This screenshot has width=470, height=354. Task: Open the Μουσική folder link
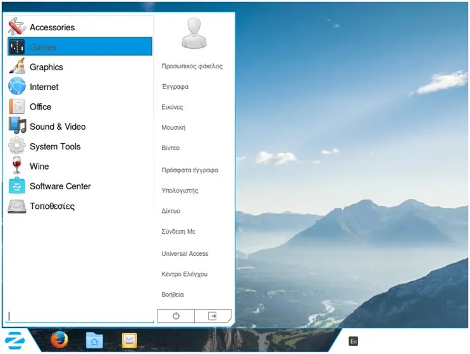[x=173, y=127]
